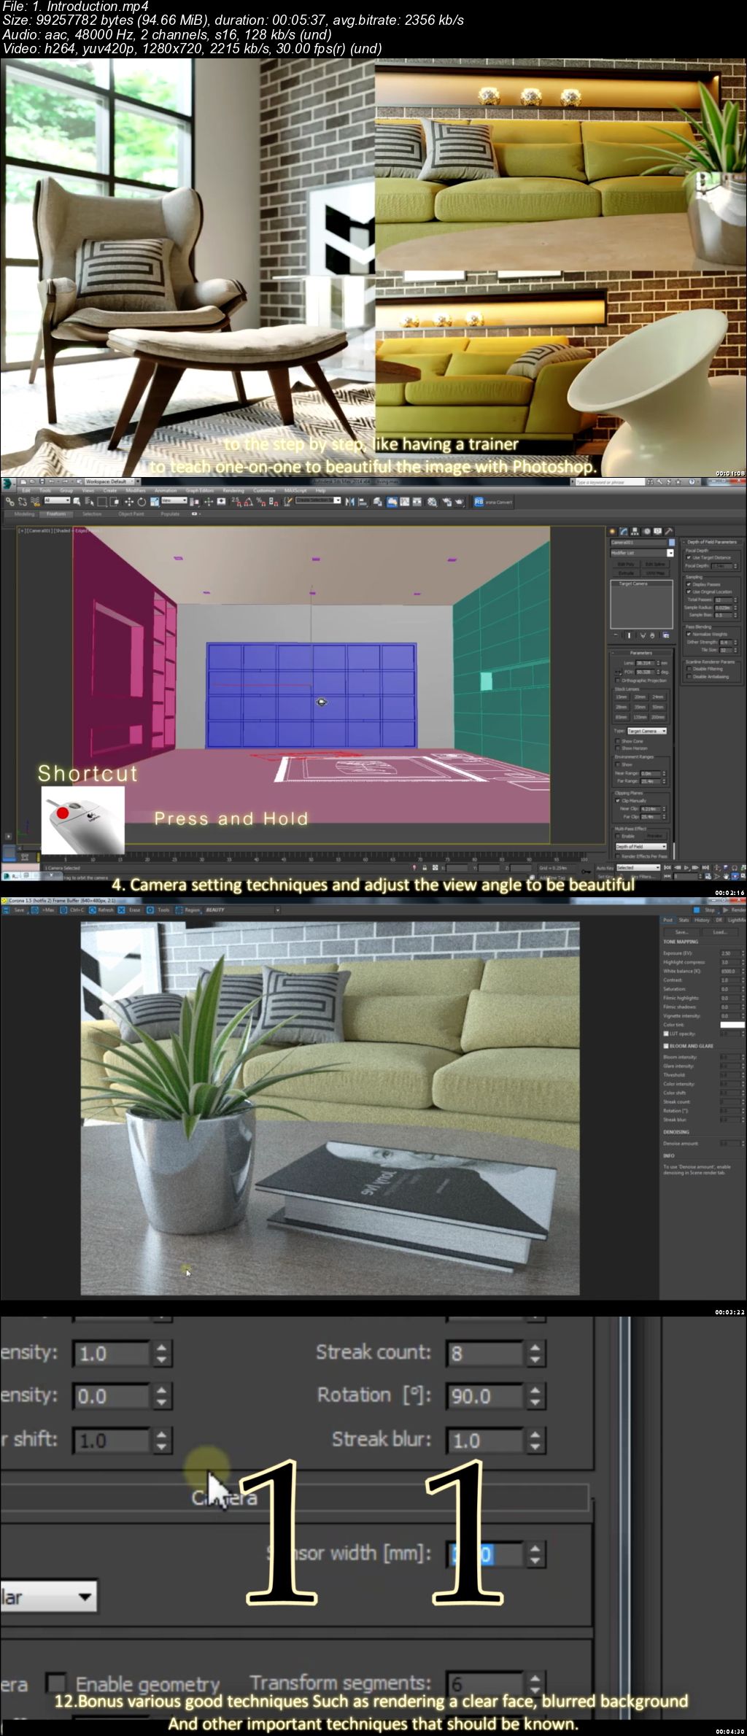
Task: Click Load... button in Corona Post tab
Action: (719, 931)
